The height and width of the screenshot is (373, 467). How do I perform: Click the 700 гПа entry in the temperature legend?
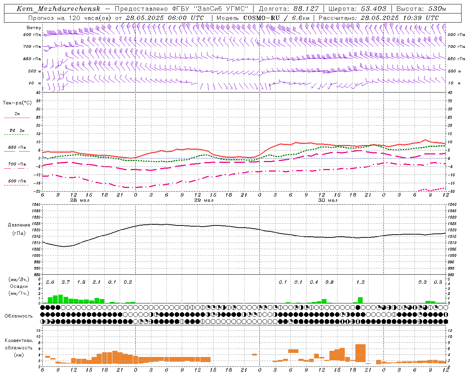pos(17,164)
